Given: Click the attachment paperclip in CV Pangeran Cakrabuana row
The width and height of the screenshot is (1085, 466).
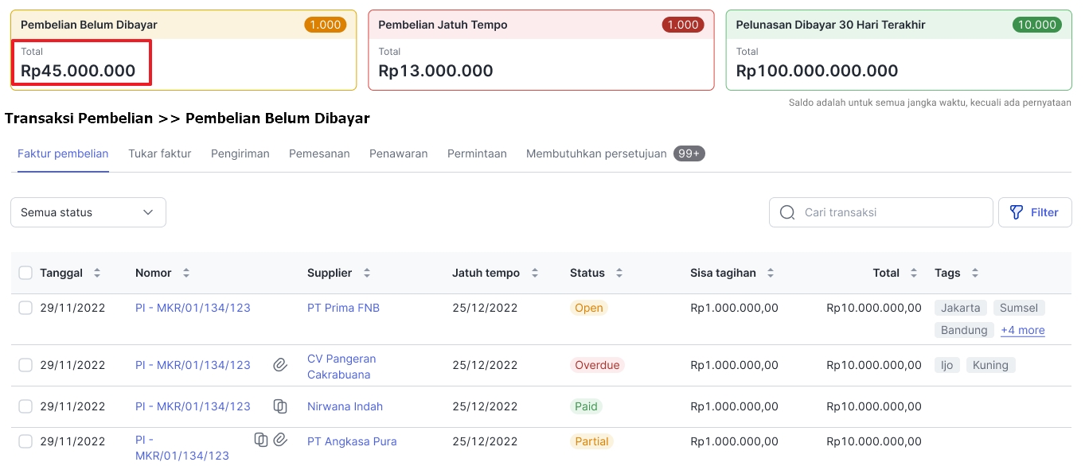Looking at the screenshot, I should [280, 365].
